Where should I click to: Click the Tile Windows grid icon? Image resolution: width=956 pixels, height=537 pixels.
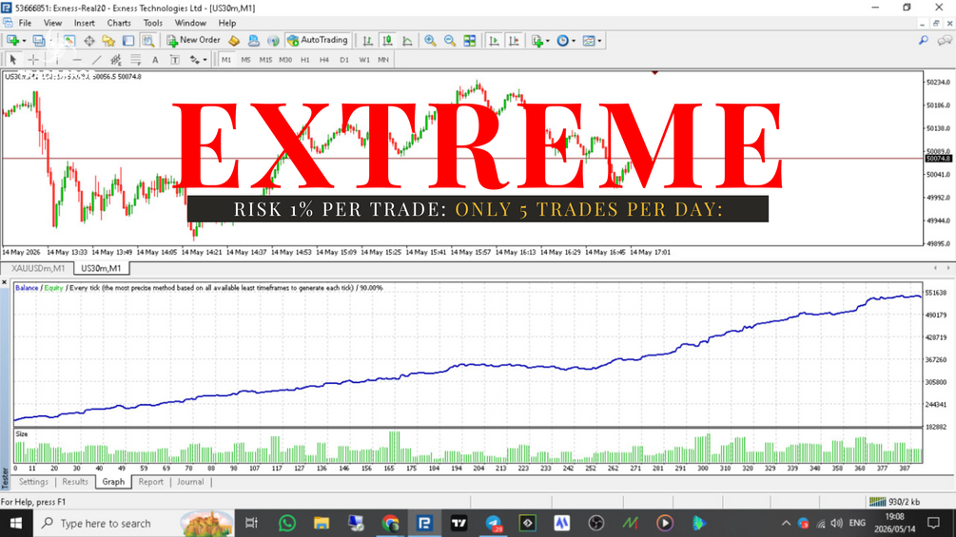470,41
